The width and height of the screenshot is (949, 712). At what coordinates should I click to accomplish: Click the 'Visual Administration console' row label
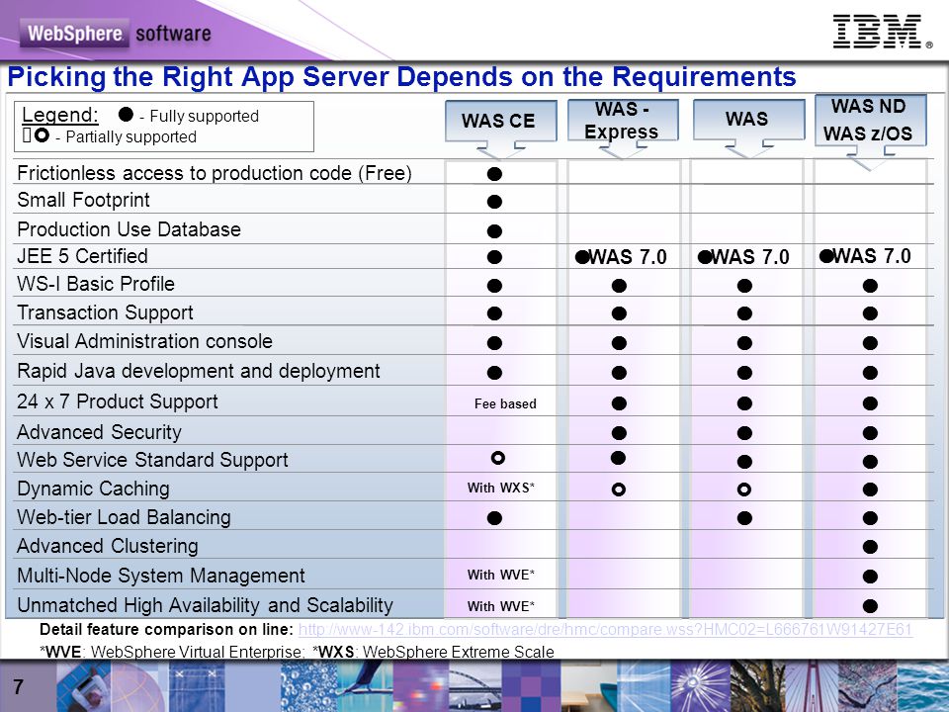144,341
